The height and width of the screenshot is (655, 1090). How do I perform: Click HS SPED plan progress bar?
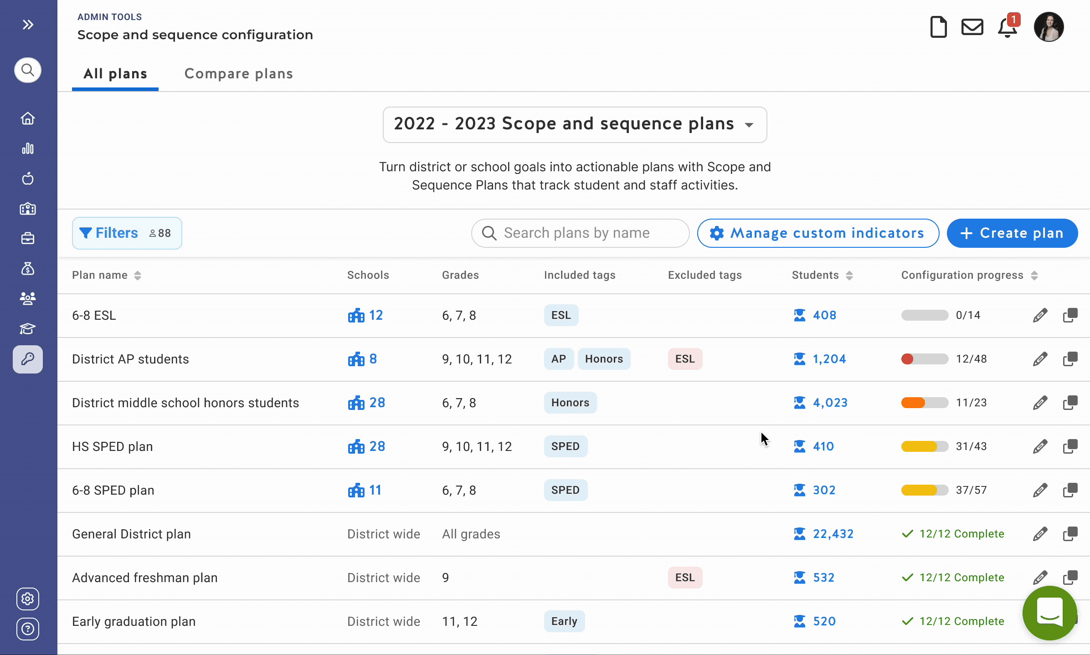tap(925, 446)
